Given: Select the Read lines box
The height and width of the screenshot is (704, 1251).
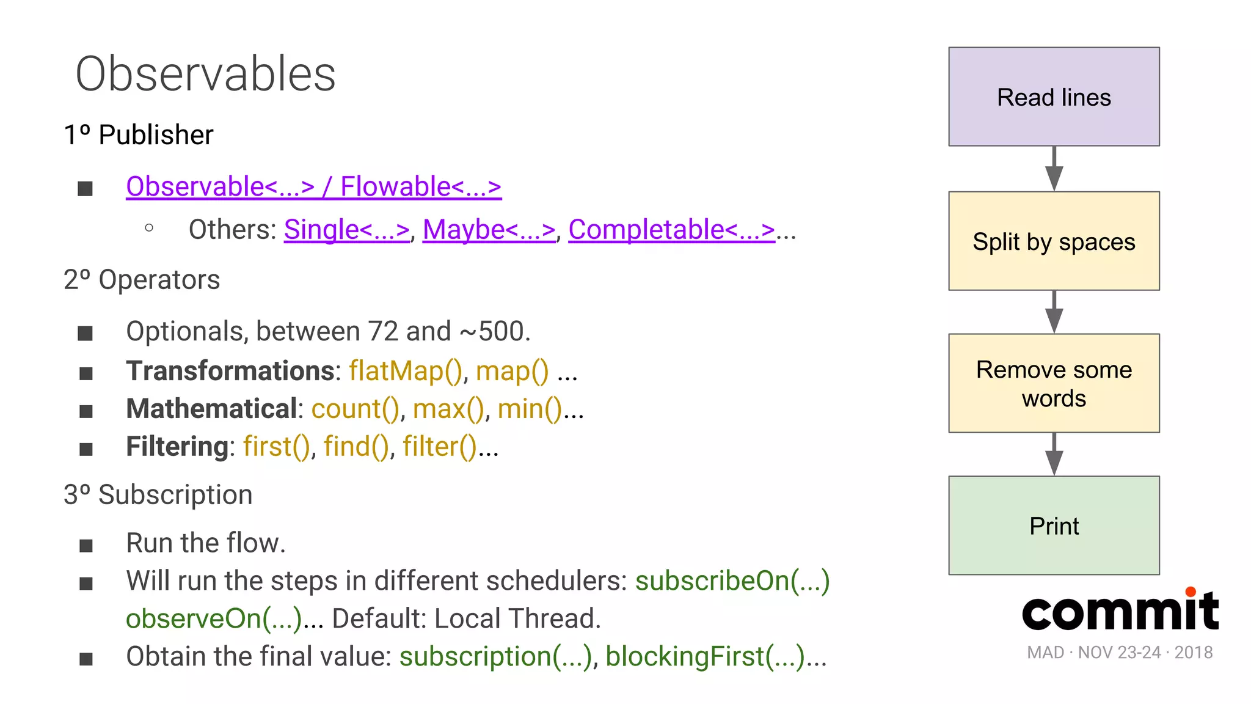Looking at the screenshot, I should tap(1054, 97).
